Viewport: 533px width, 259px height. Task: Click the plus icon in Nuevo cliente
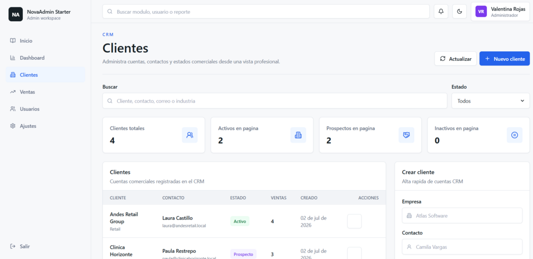click(487, 59)
